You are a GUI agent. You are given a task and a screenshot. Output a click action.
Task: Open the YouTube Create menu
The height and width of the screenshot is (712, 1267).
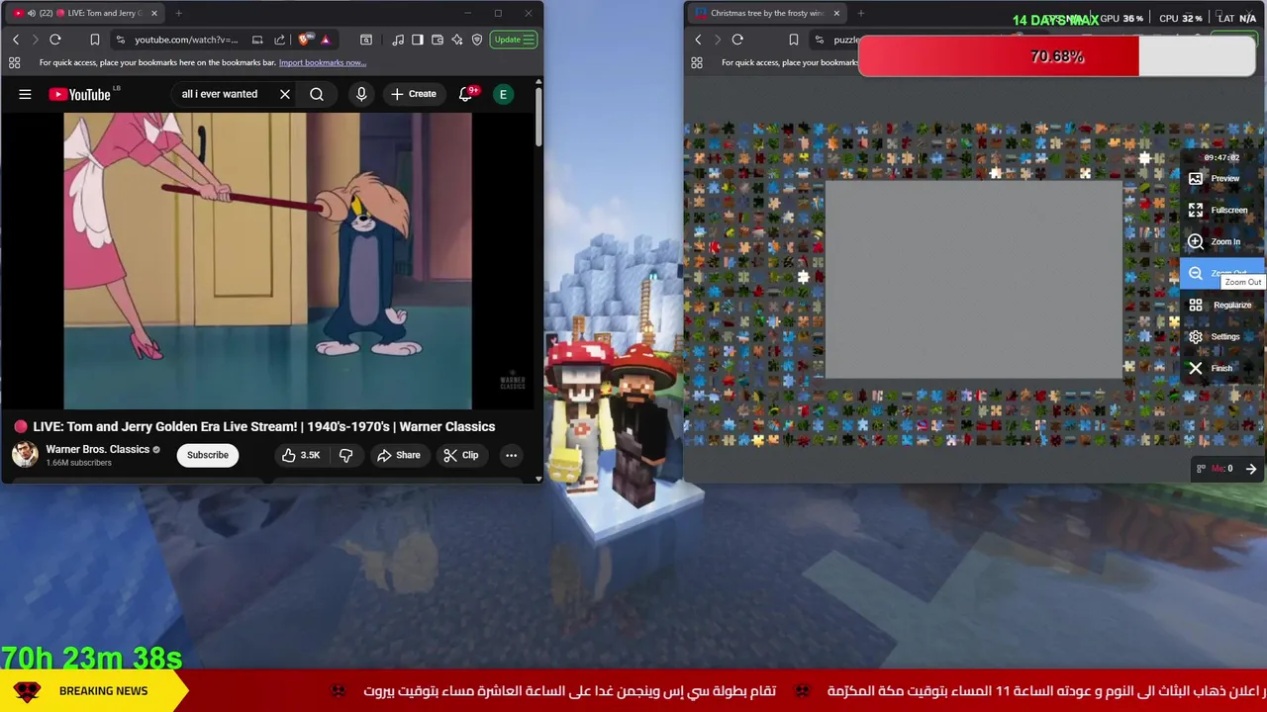click(x=414, y=94)
